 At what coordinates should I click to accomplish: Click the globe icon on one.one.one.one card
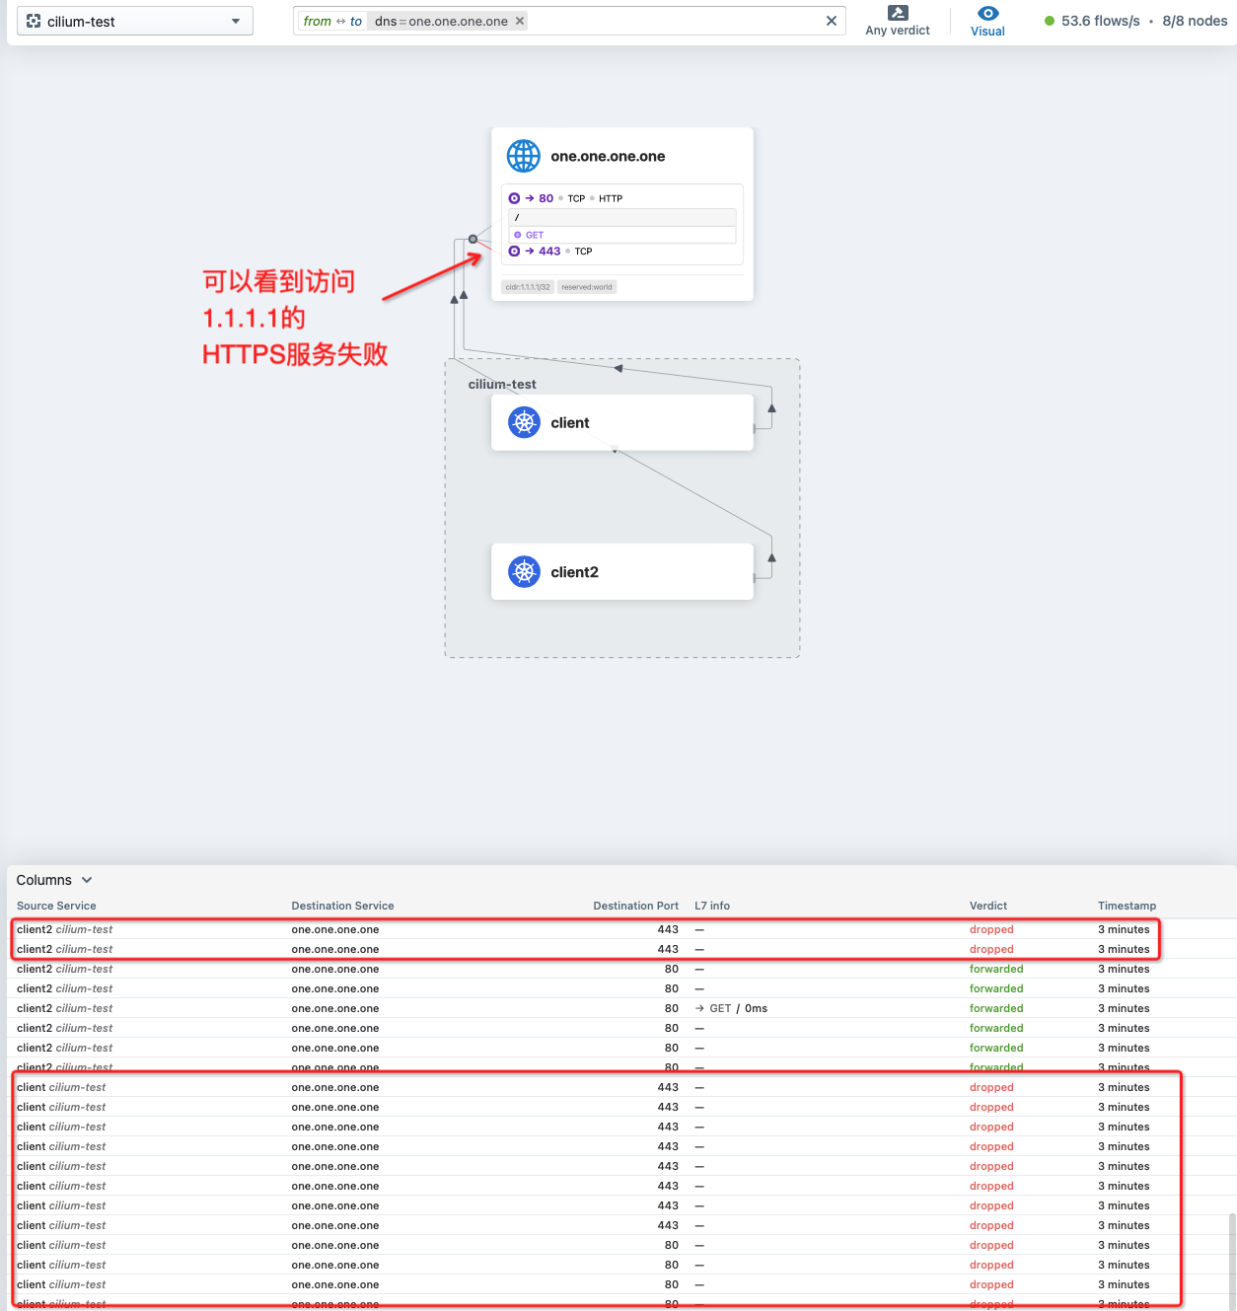[524, 156]
